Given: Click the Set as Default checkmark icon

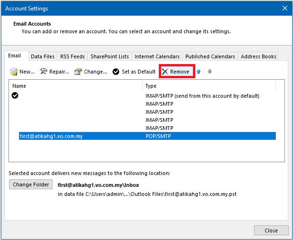Looking at the screenshot, I should tap(116, 72).
